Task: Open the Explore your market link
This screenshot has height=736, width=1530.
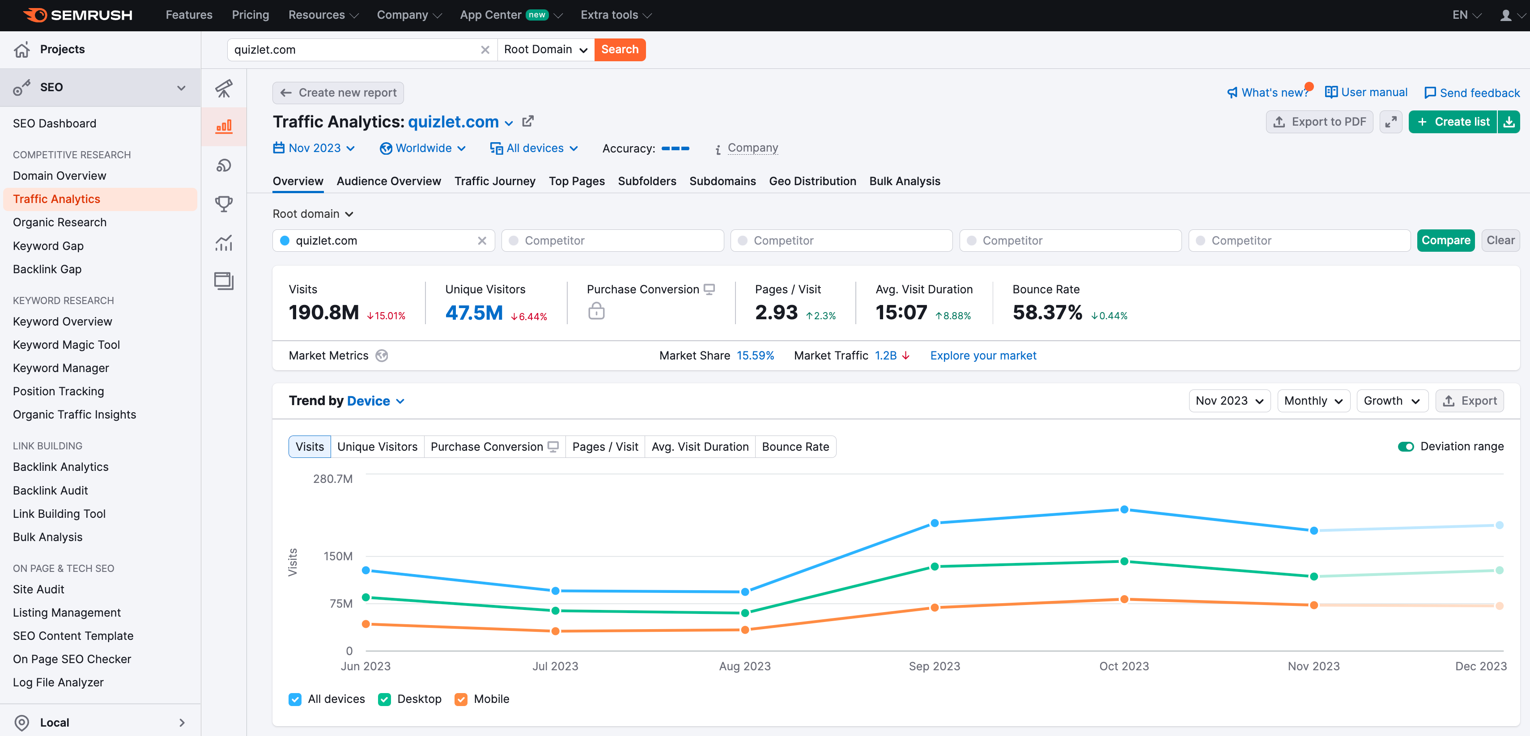Action: [x=983, y=355]
